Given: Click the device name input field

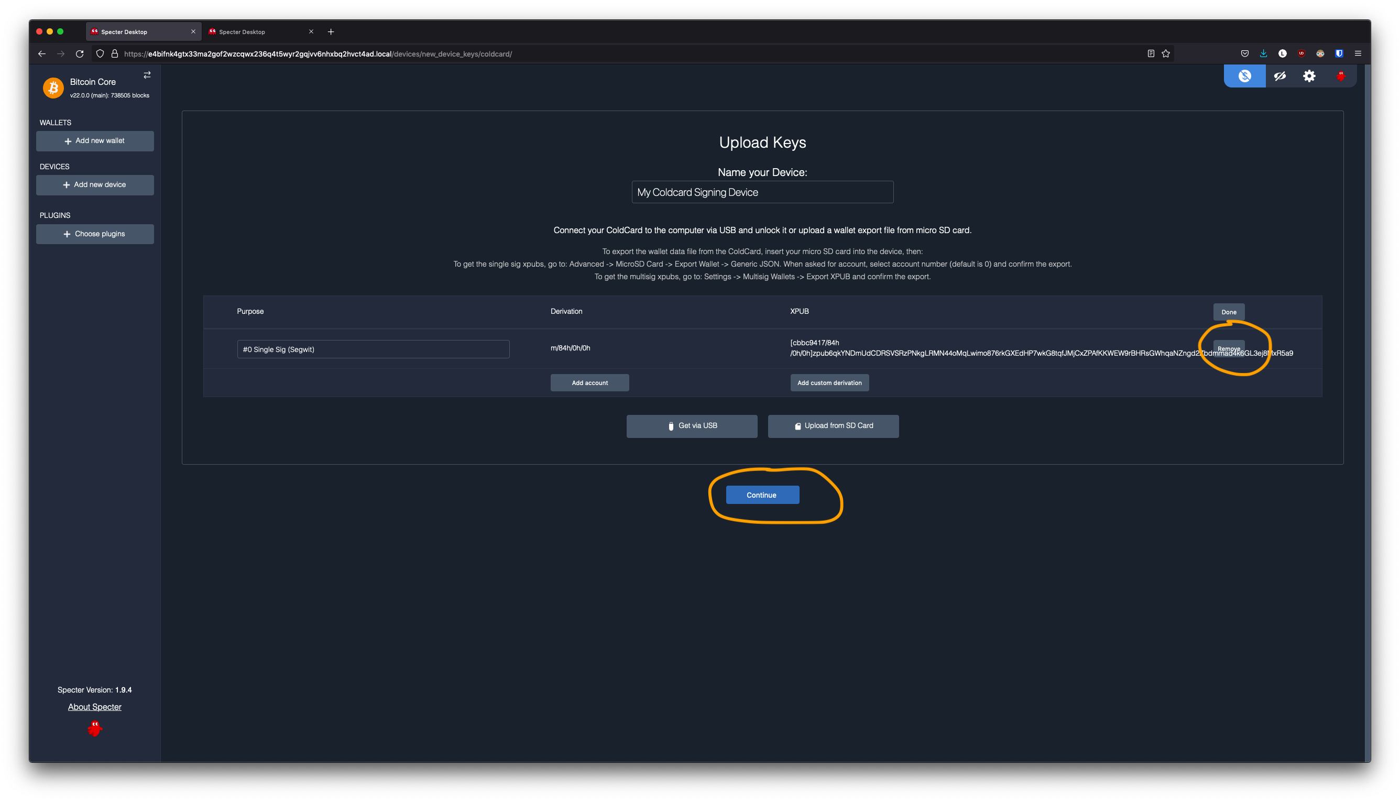Looking at the screenshot, I should click(762, 192).
